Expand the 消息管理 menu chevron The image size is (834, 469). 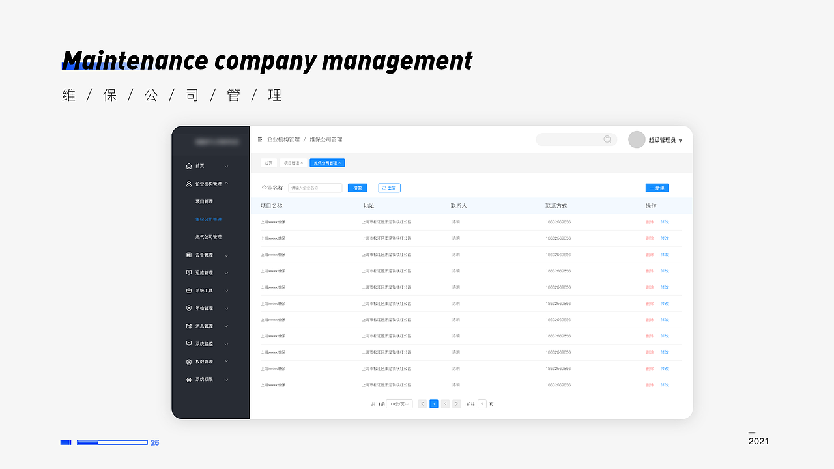click(x=227, y=326)
